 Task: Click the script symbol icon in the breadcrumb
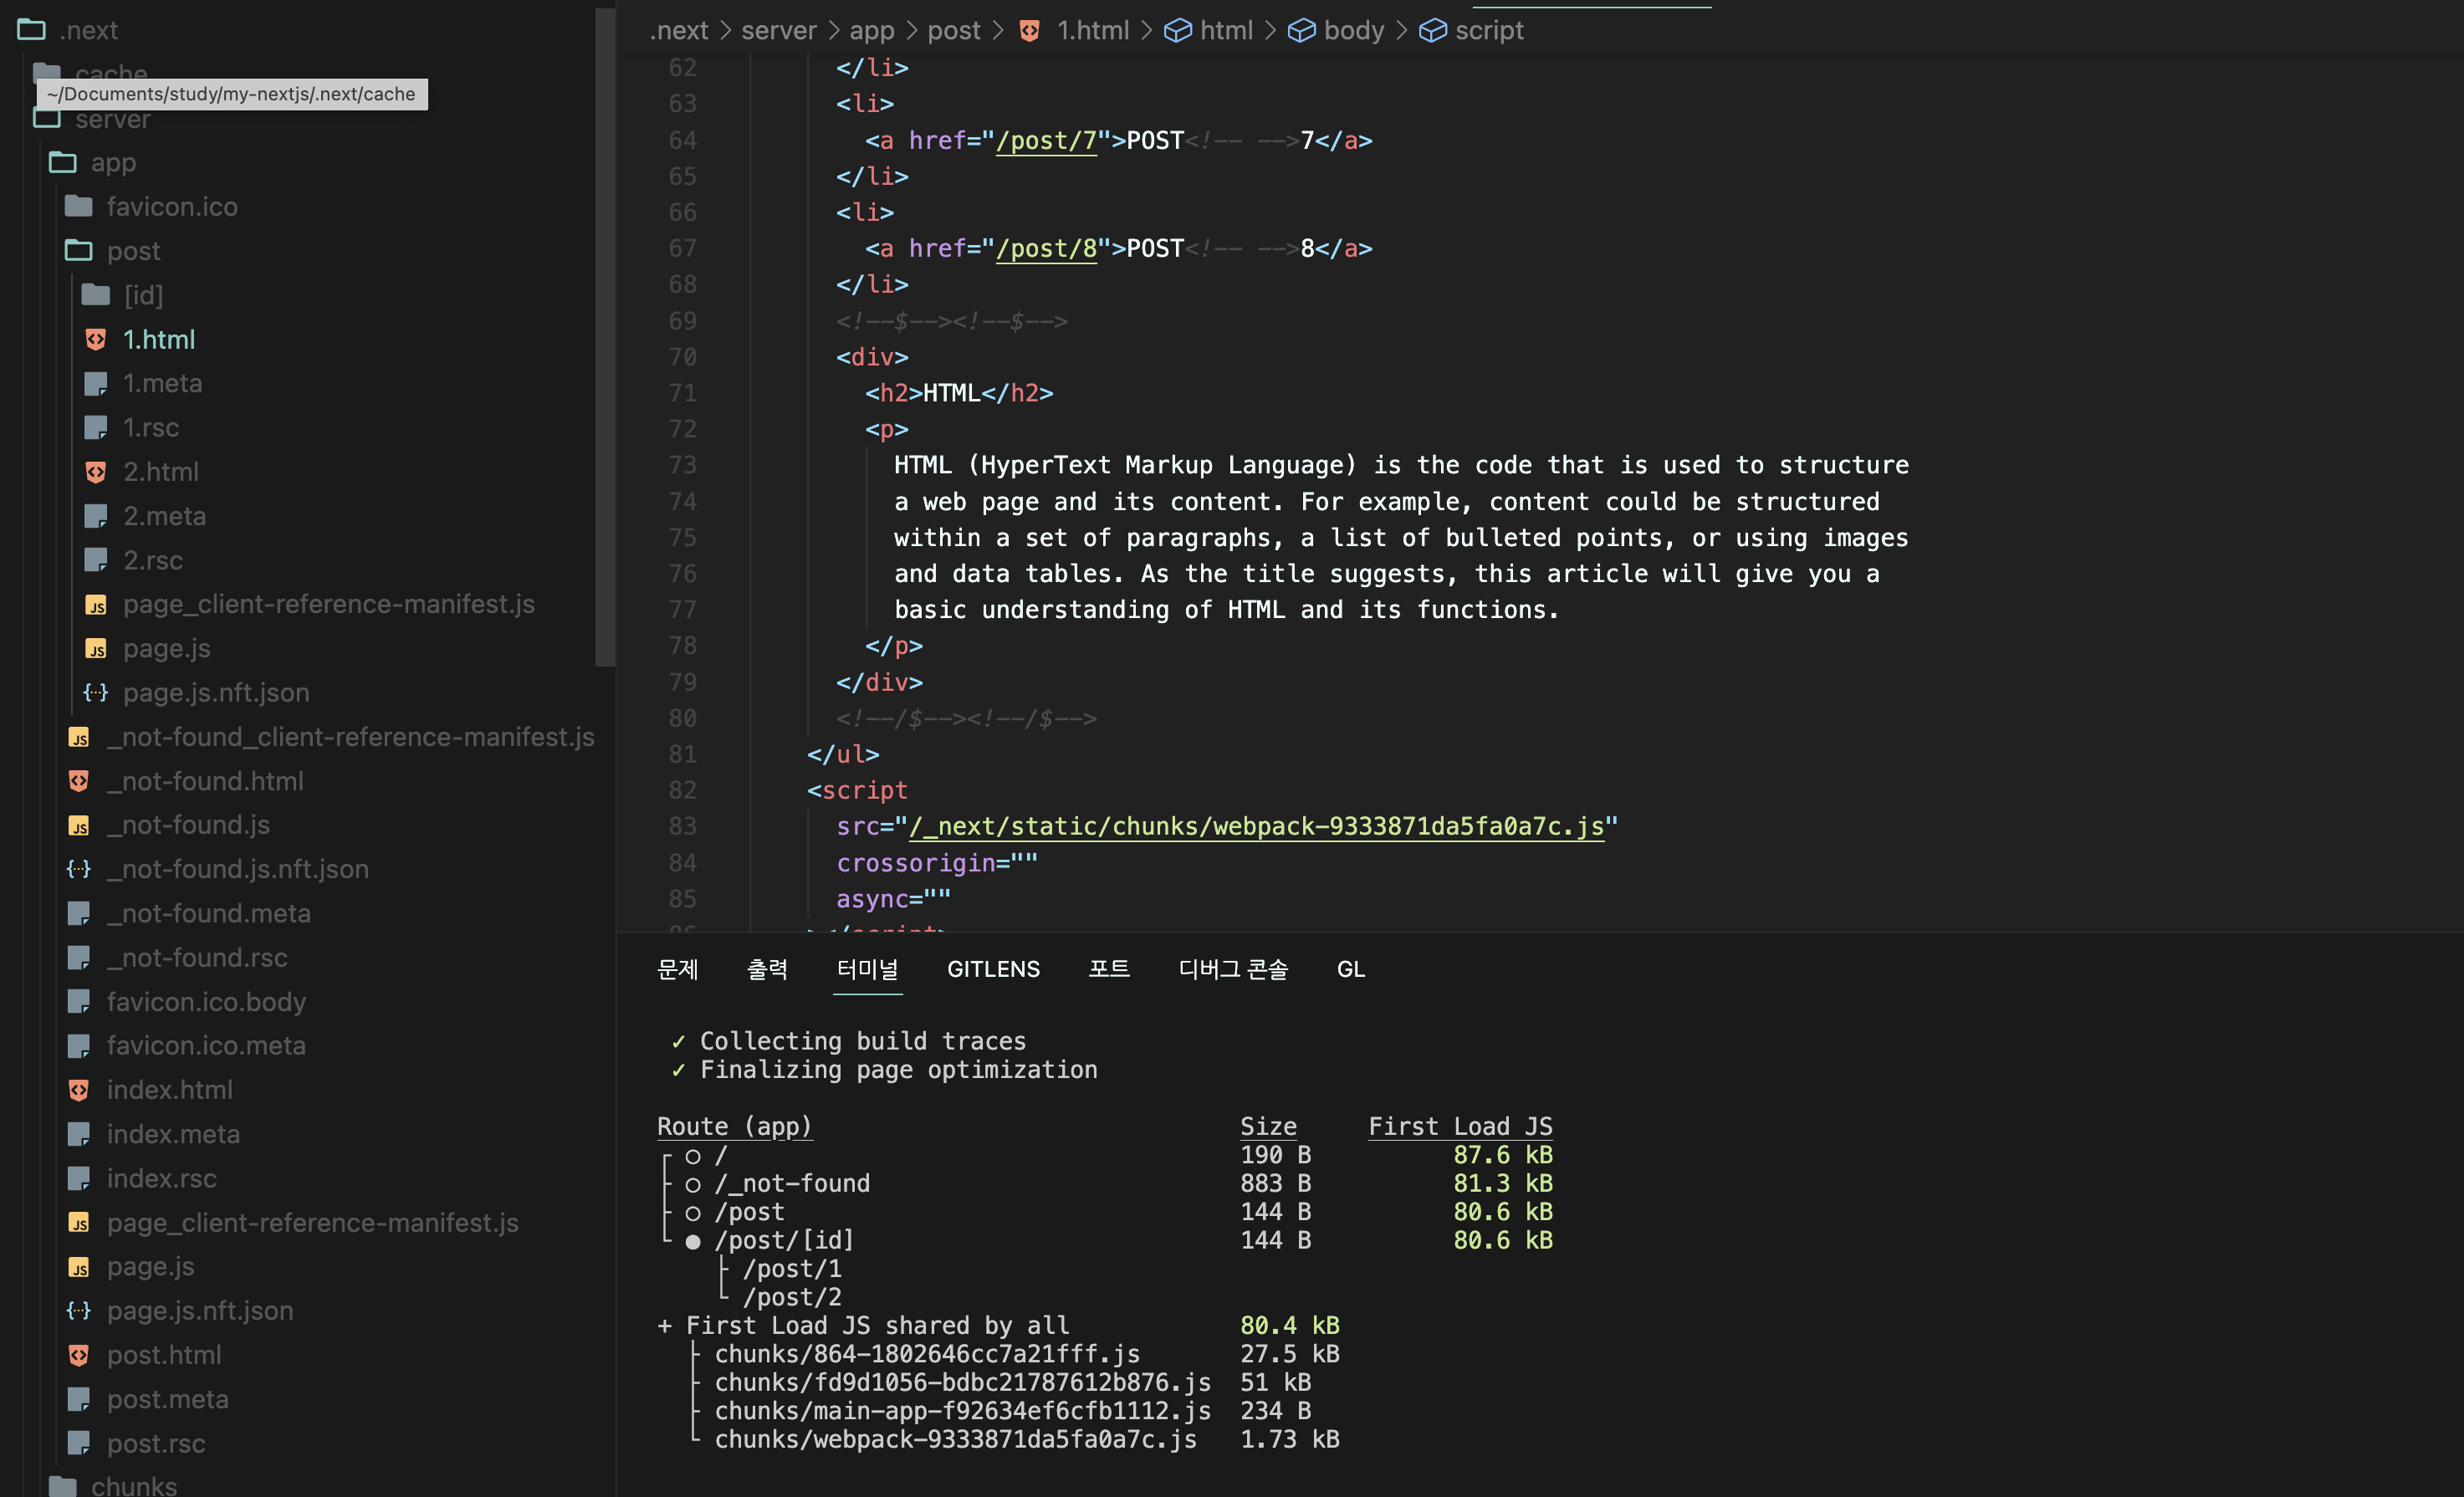point(1432,31)
